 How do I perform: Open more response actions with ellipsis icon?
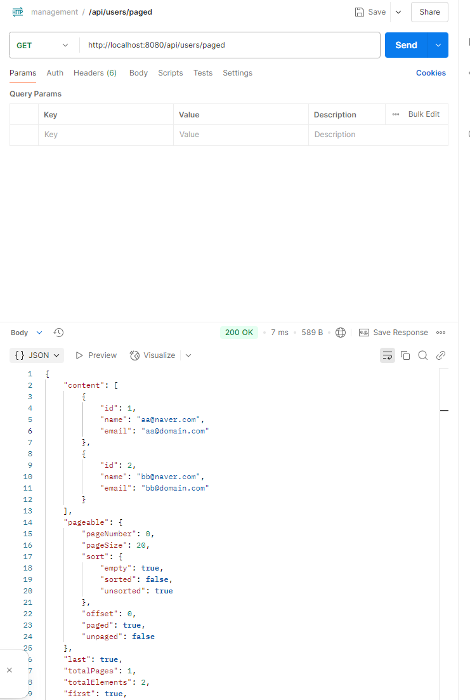click(440, 332)
